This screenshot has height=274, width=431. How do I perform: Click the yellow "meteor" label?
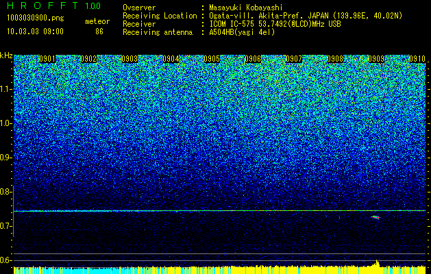97,21
